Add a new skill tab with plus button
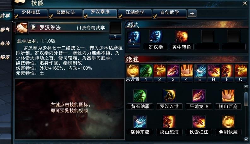The width and height of the screenshot is (250, 144). click(x=192, y=13)
